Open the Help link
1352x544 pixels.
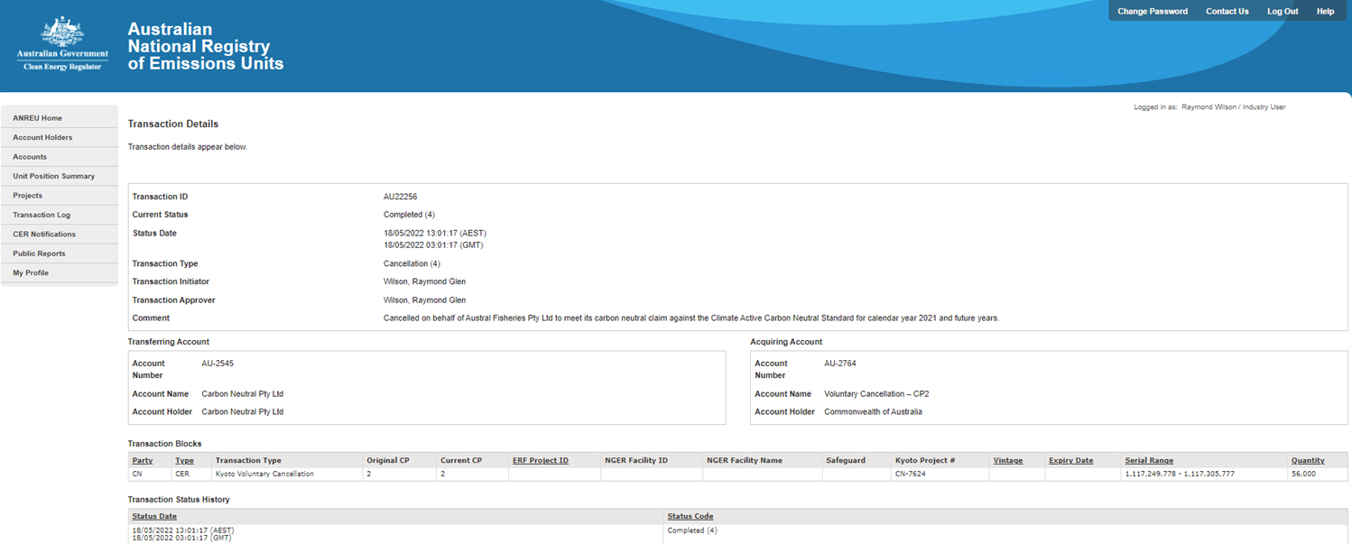(1325, 12)
